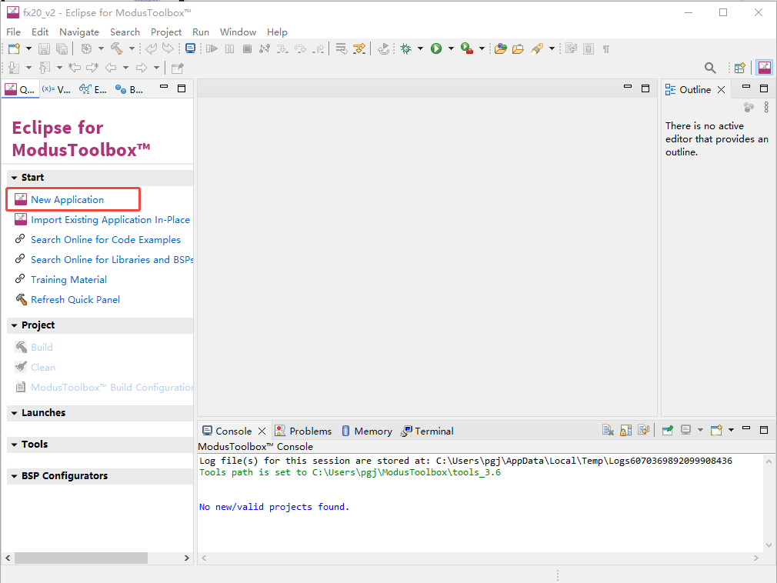This screenshot has width=777, height=583.
Task: Collapse the Launches section
Action: click(x=15, y=413)
